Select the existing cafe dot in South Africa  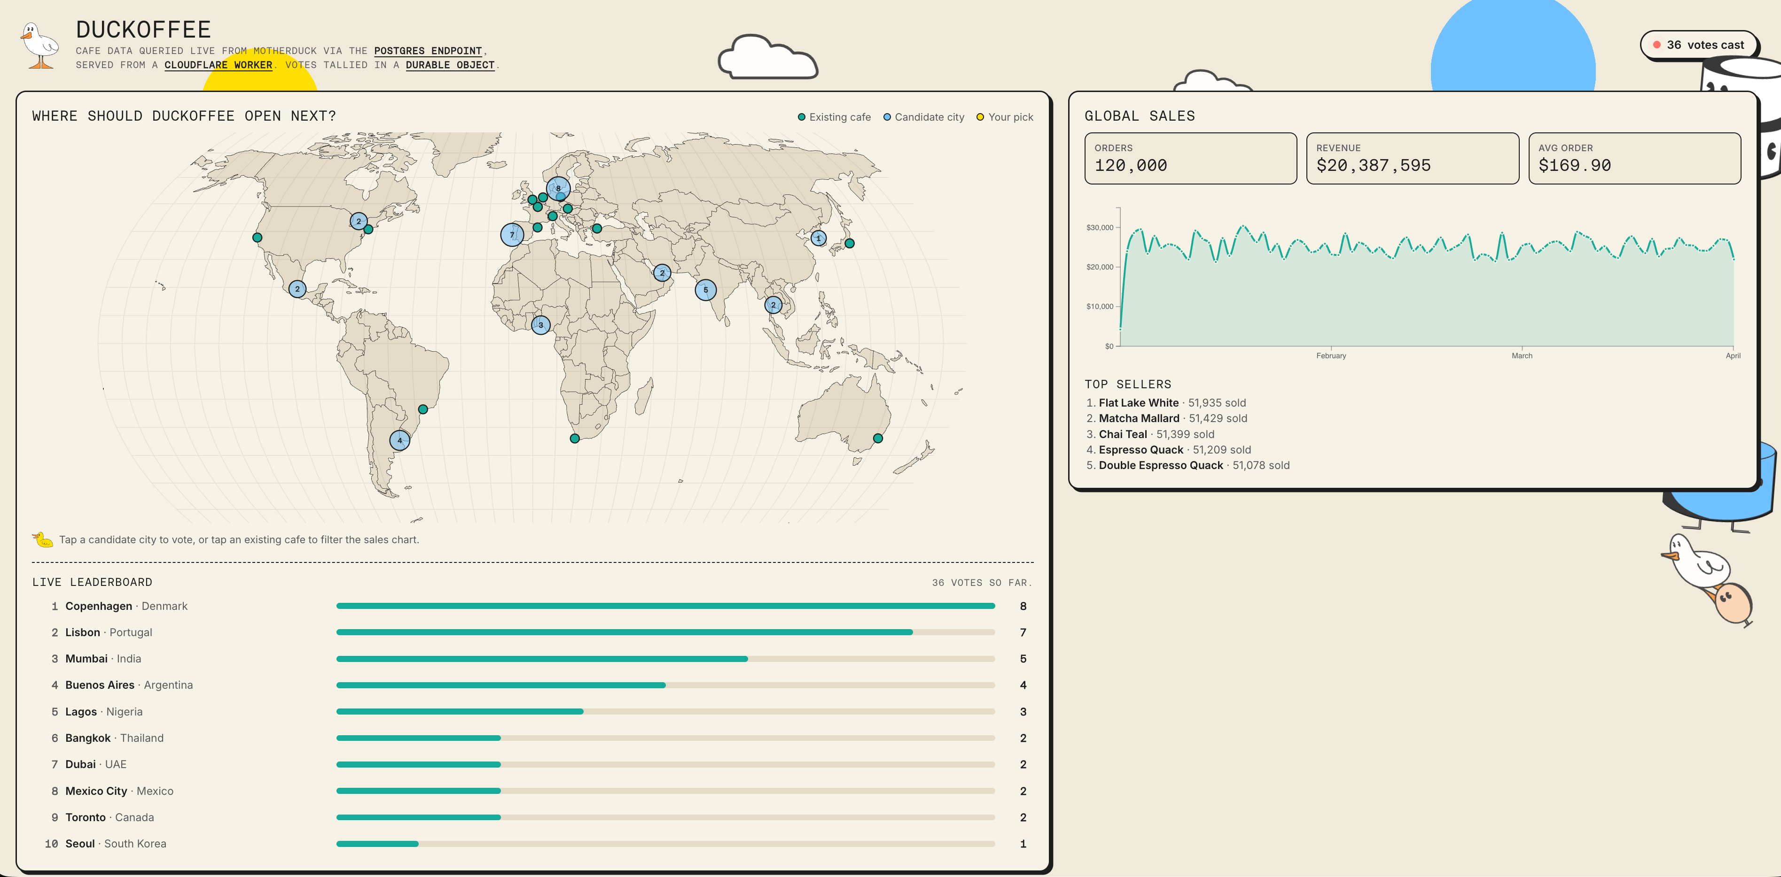(x=575, y=438)
